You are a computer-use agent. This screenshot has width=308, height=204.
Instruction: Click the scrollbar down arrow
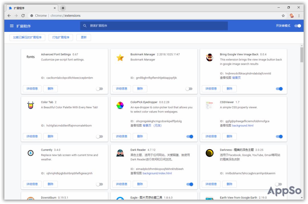[302, 198]
